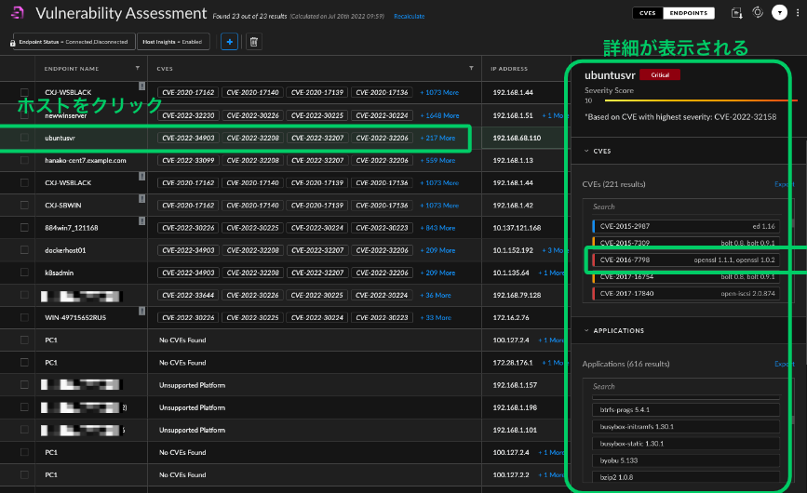Click the circular refresh icon in header
The width and height of the screenshot is (807, 493).
(x=758, y=13)
